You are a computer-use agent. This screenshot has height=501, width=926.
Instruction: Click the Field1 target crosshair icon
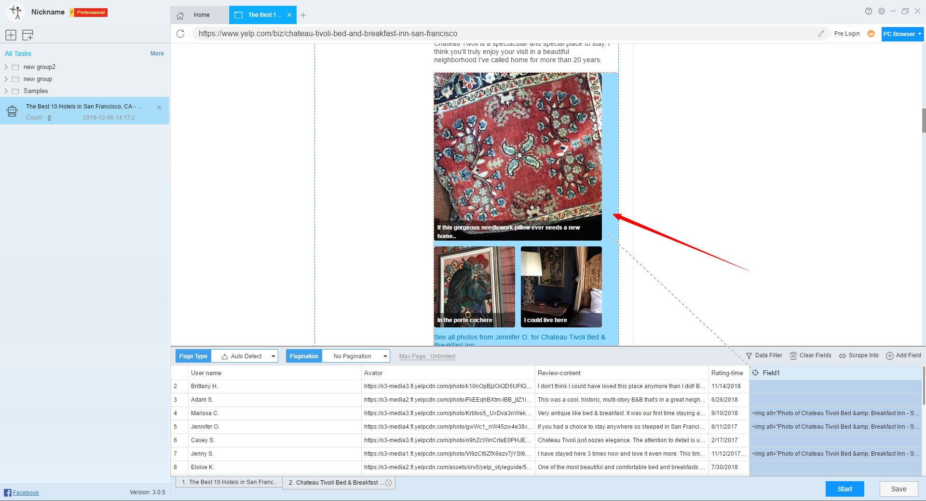755,373
